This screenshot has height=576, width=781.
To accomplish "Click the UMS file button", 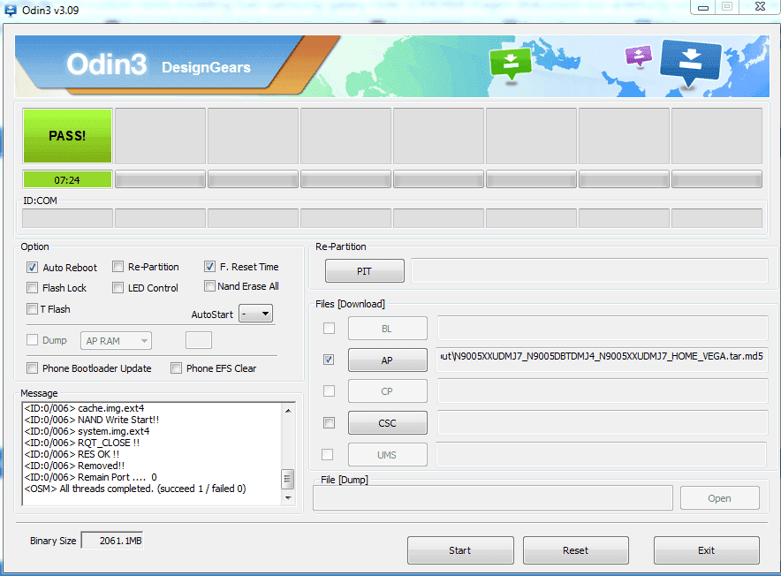I will pos(388,454).
